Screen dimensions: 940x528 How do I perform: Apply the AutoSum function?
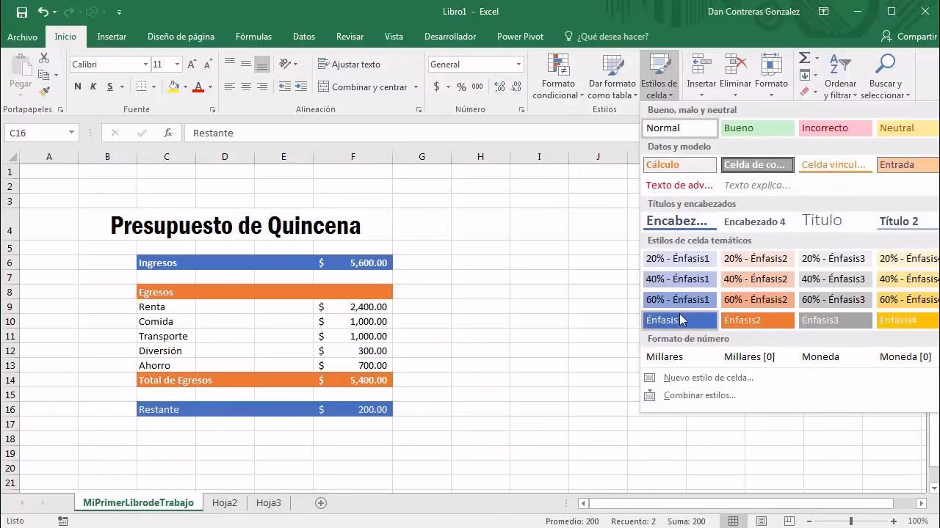805,57
